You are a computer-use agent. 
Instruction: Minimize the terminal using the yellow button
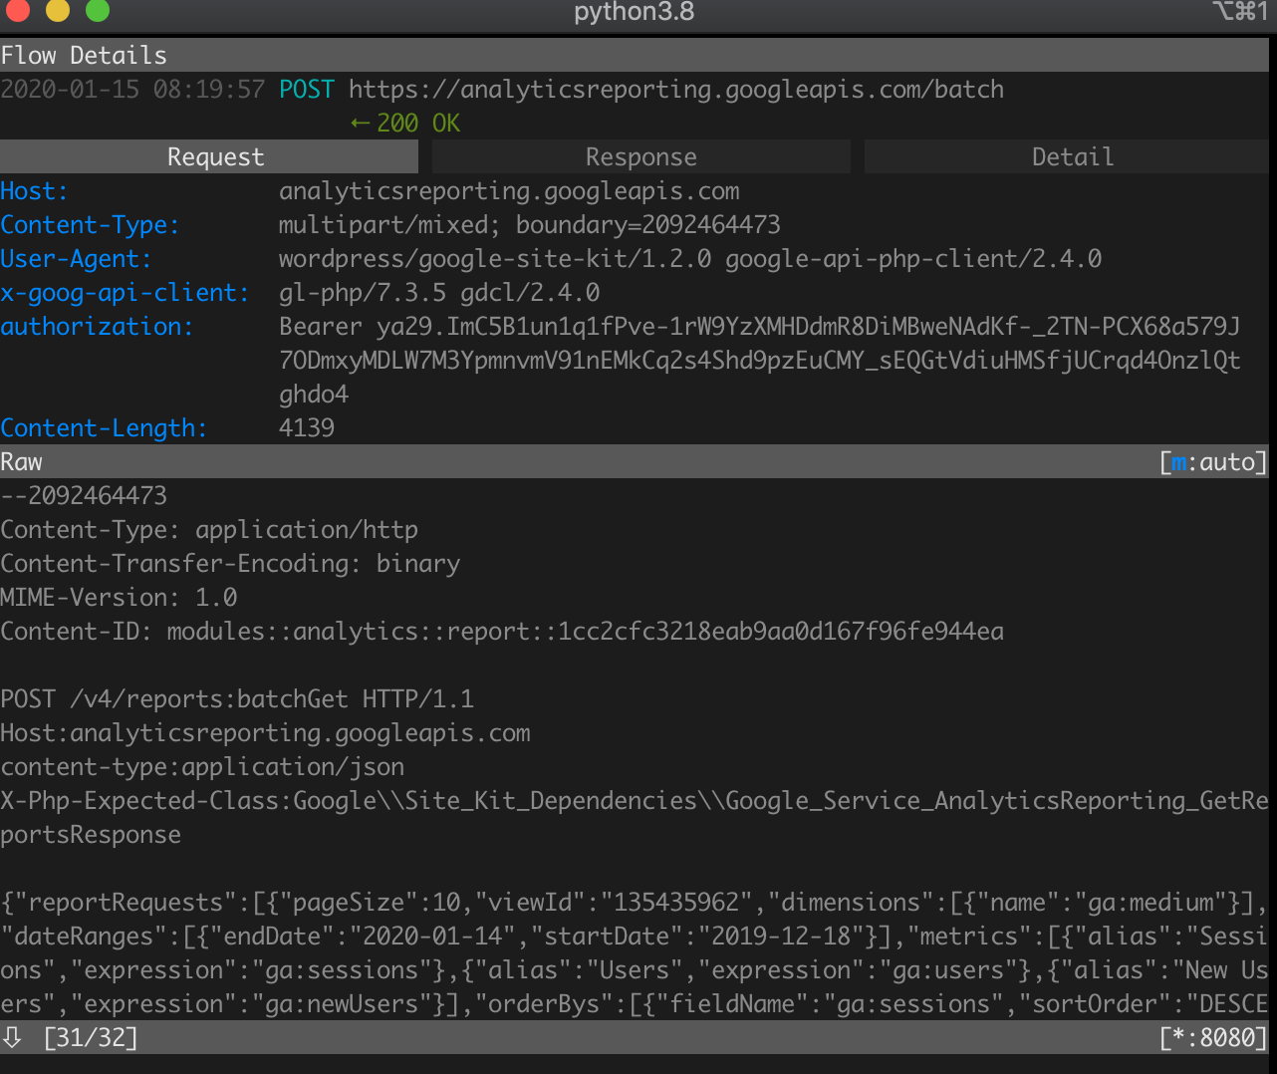click(x=58, y=11)
